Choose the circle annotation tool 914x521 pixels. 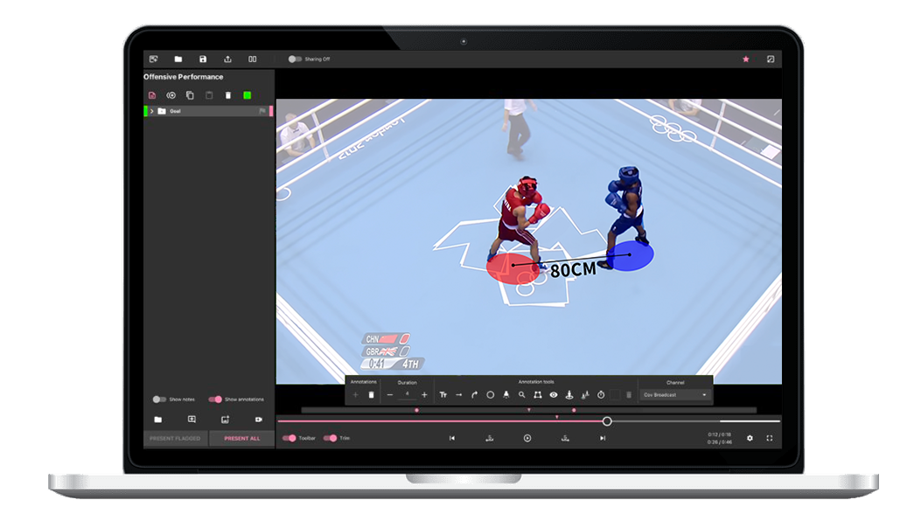pyautogui.click(x=491, y=395)
